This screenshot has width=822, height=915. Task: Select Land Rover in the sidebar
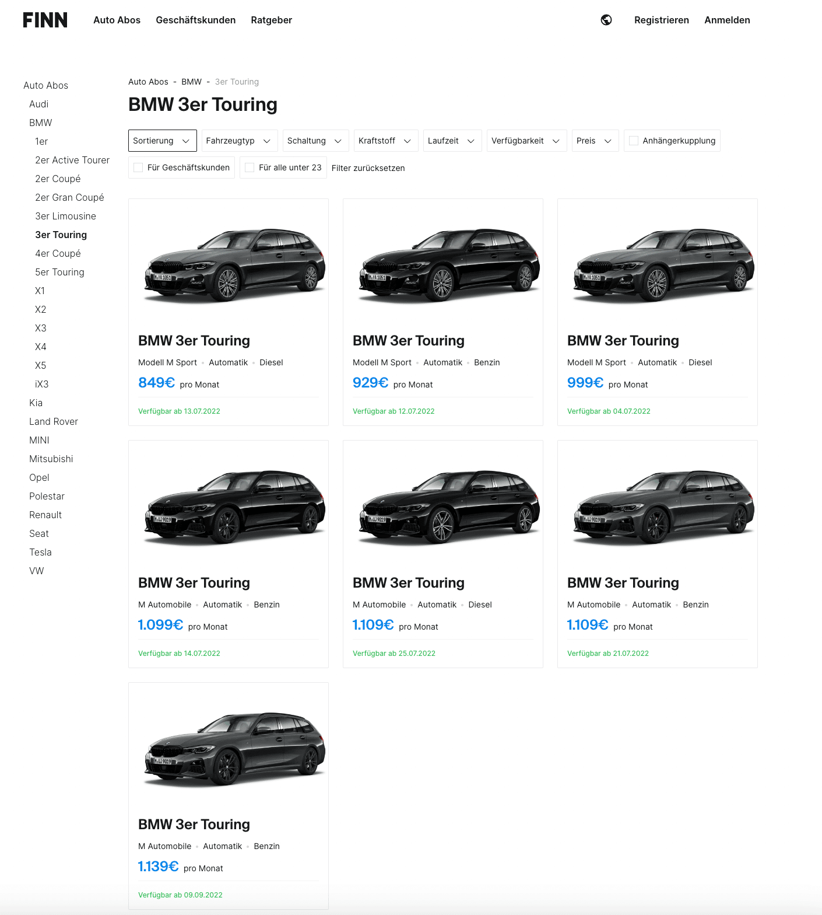click(54, 421)
